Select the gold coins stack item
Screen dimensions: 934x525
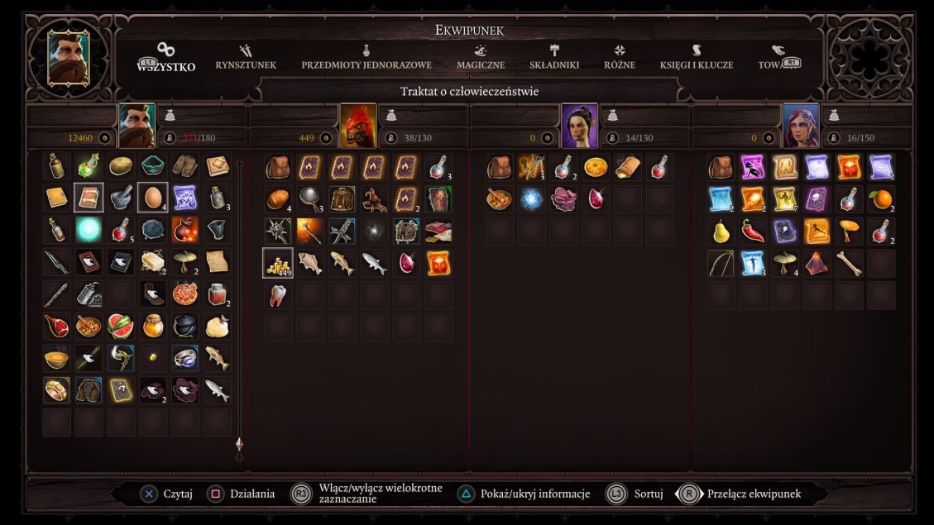pyautogui.click(x=278, y=263)
